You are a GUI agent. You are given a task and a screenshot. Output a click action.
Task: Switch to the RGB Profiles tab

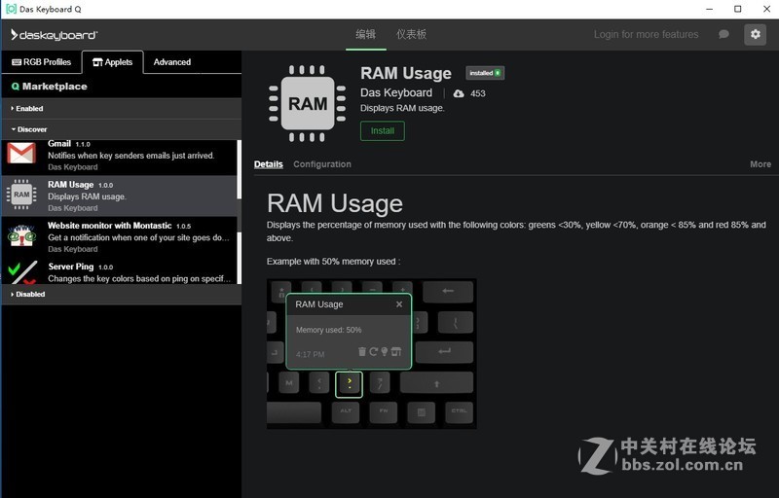41,62
